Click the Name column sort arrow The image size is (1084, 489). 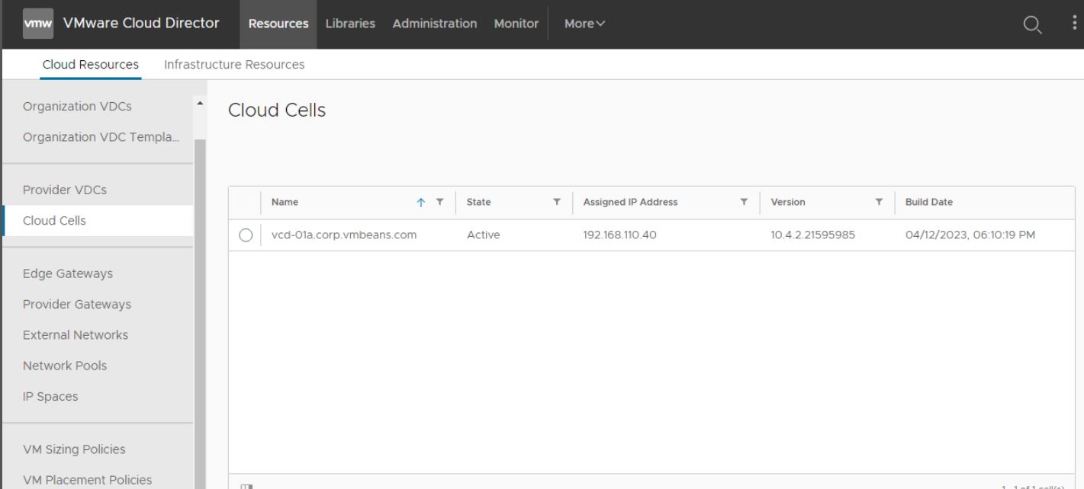pyautogui.click(x=420, y=203)
